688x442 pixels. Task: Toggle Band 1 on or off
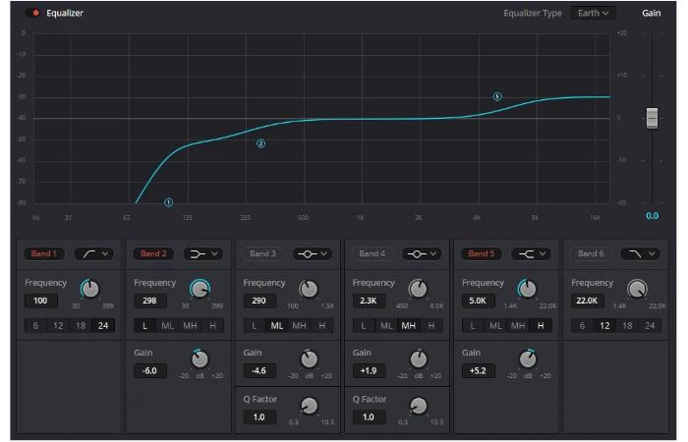pos(43,253)
